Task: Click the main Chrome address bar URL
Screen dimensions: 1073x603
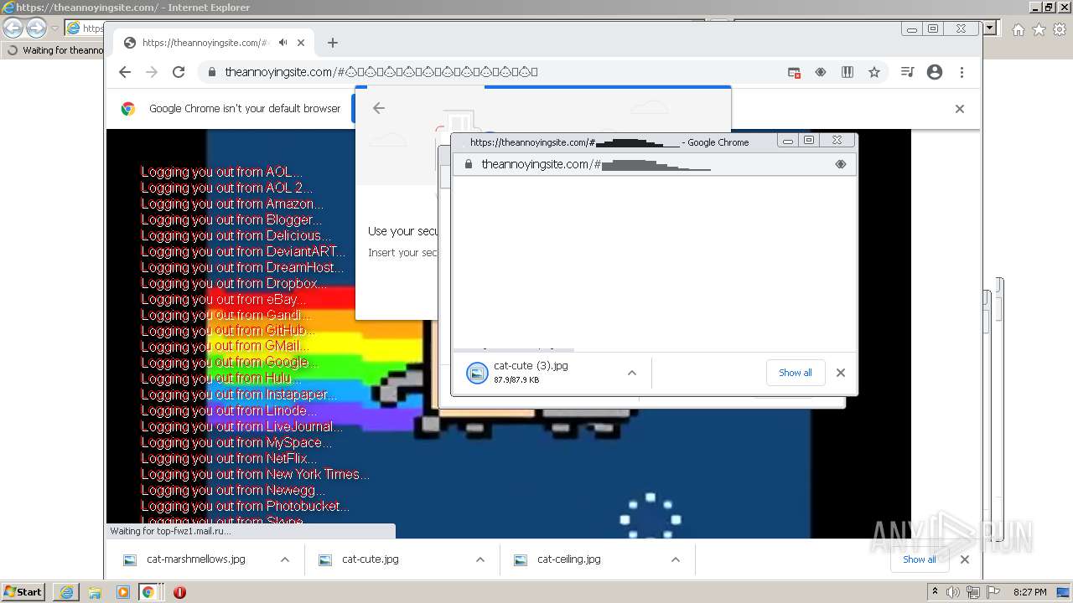Action: click(381, 72)
